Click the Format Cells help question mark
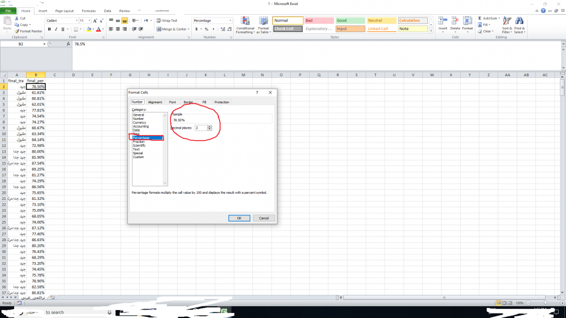 (257, 93)
